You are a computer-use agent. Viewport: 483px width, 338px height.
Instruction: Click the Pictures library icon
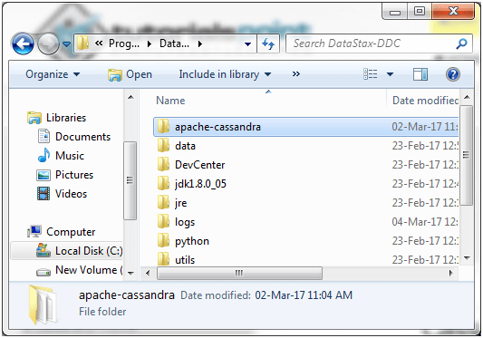coord(43,175)
